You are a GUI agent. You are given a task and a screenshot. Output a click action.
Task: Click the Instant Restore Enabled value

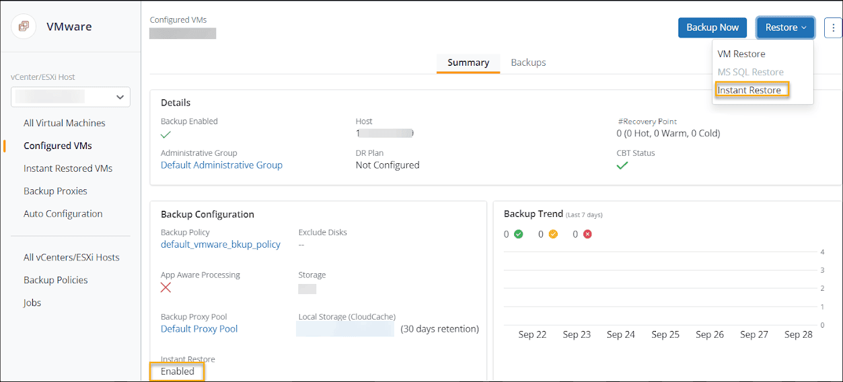pos(178,371)
